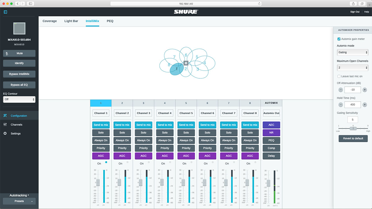
Task: Click the MXA910 device thumbnail image
Action: tap(19, 28)
